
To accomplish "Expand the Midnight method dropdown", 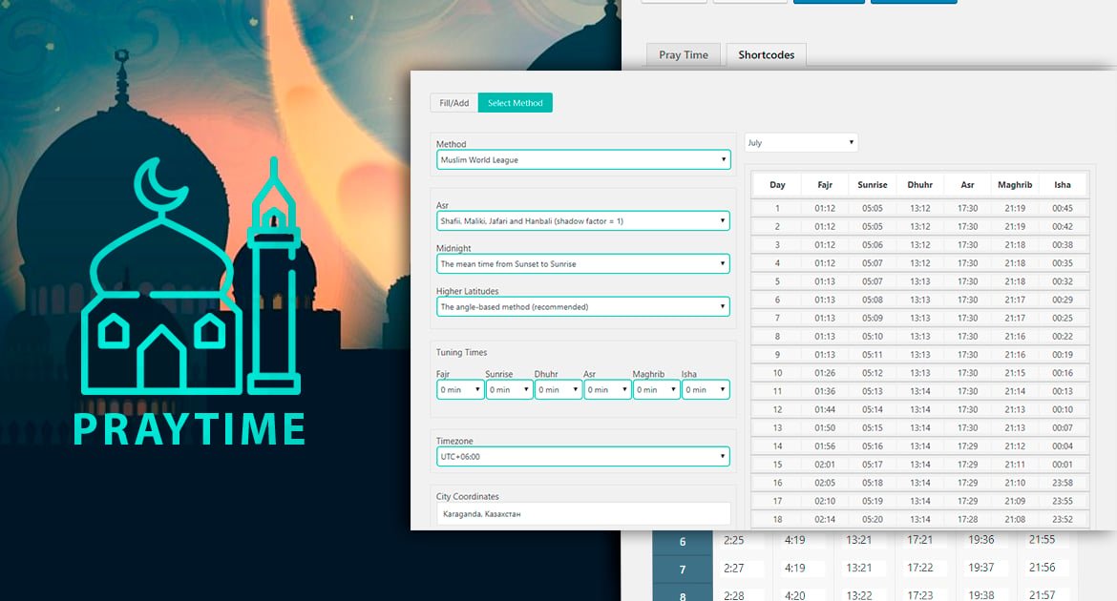I will point(582,264).
